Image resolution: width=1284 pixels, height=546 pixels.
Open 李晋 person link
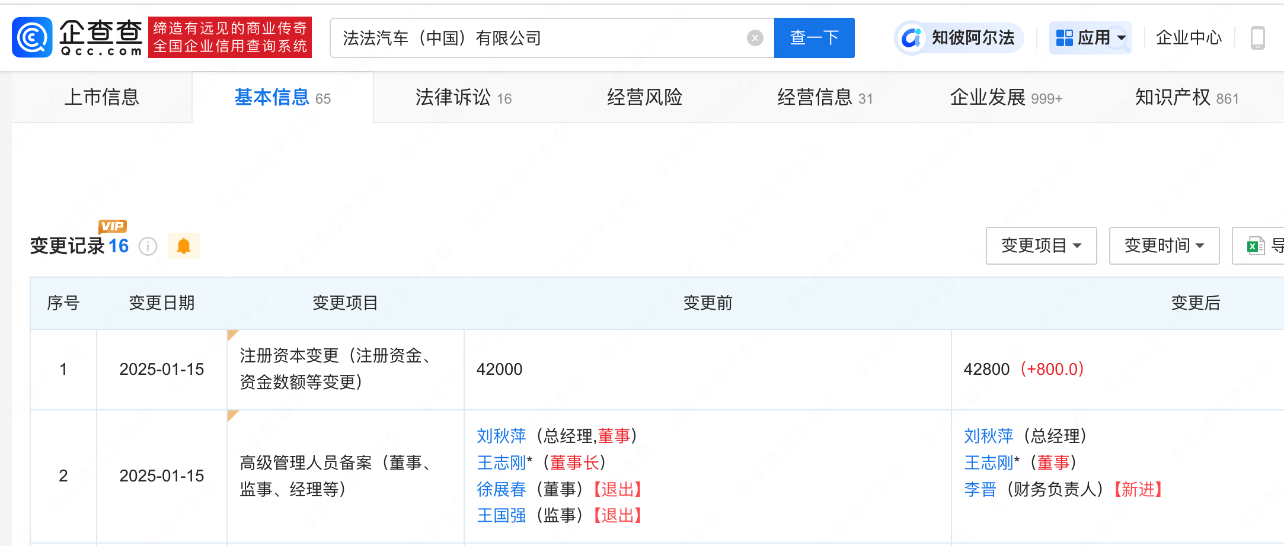click(980, 489)
